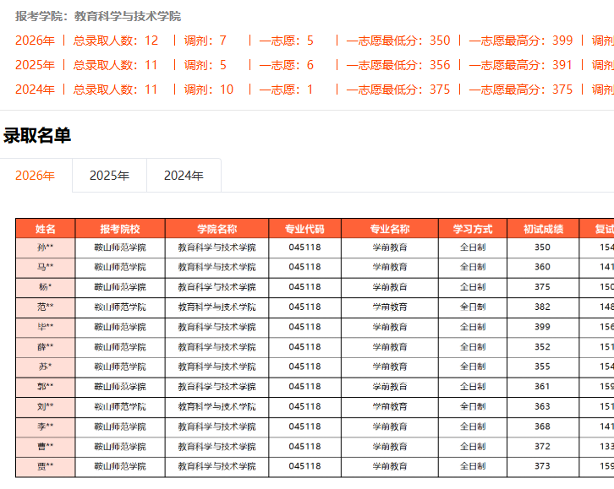
Task: Click 学前教育 in the 李** row
Action: coord(390,427)
